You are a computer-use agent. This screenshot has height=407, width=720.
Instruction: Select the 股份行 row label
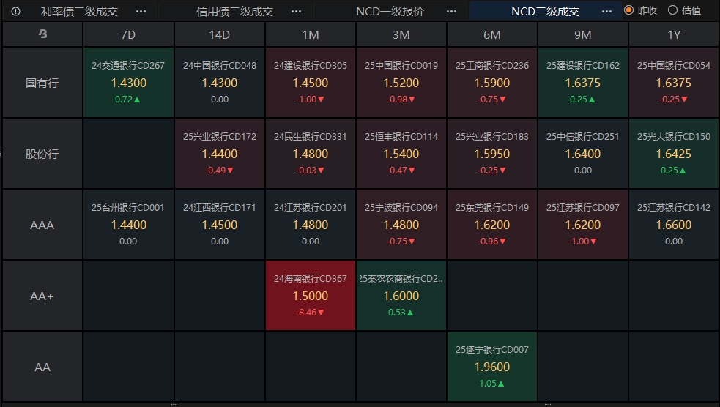42,154
